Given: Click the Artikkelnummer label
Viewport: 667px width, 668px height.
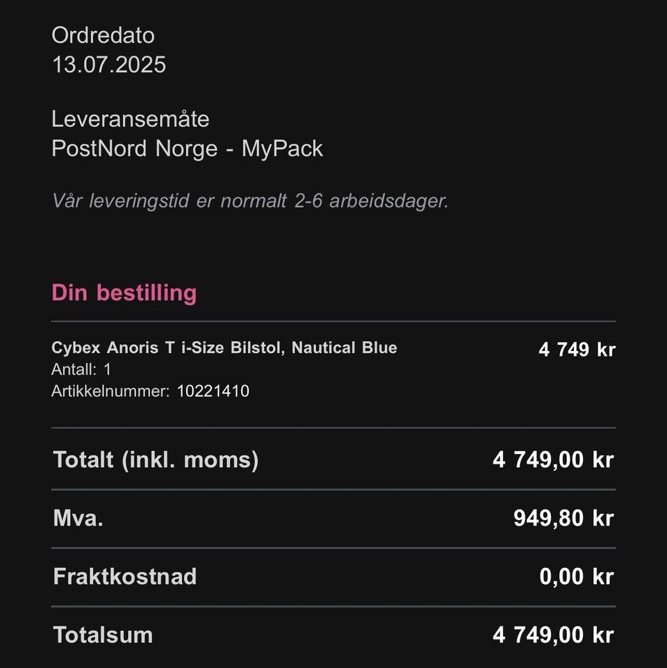Looking at the screenshot, I should click(x=110, y=391).
